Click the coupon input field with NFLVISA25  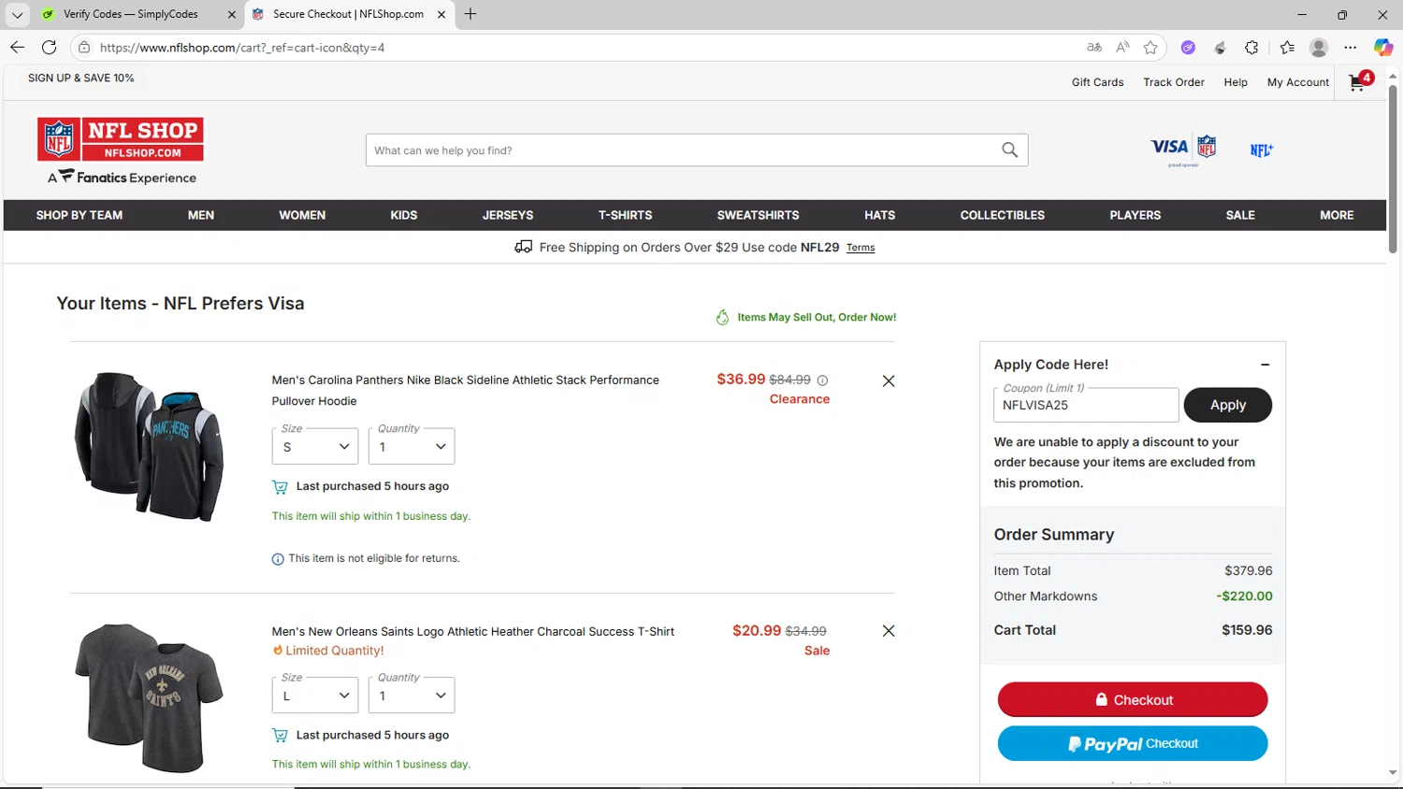click(1086, 405)
